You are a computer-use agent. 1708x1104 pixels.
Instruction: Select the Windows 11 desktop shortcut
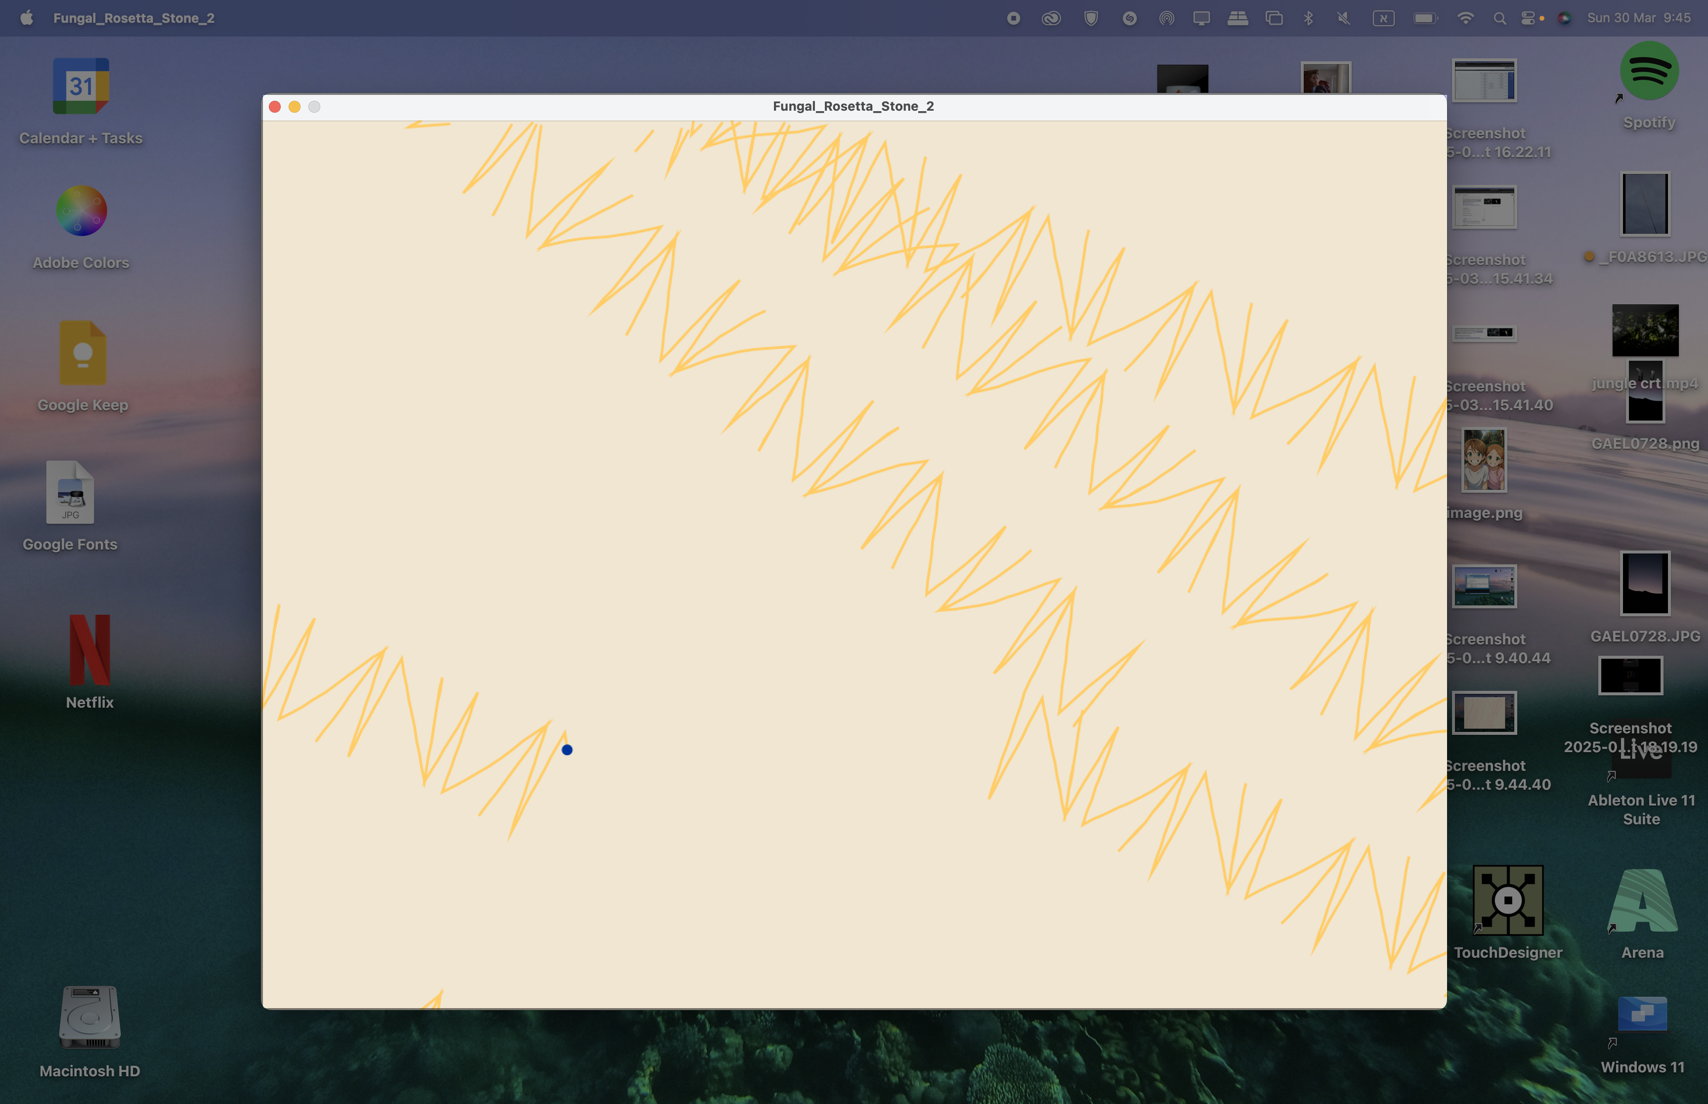(x=1642, y=1014)
